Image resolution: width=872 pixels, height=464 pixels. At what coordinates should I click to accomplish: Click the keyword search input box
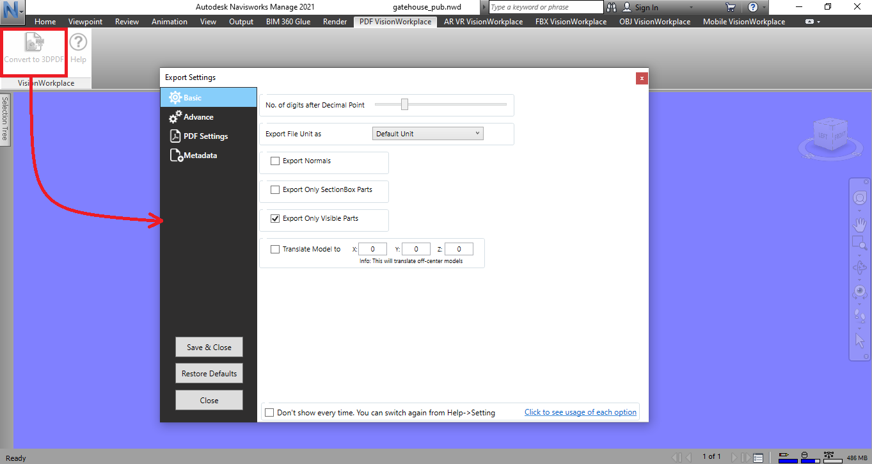546,7
